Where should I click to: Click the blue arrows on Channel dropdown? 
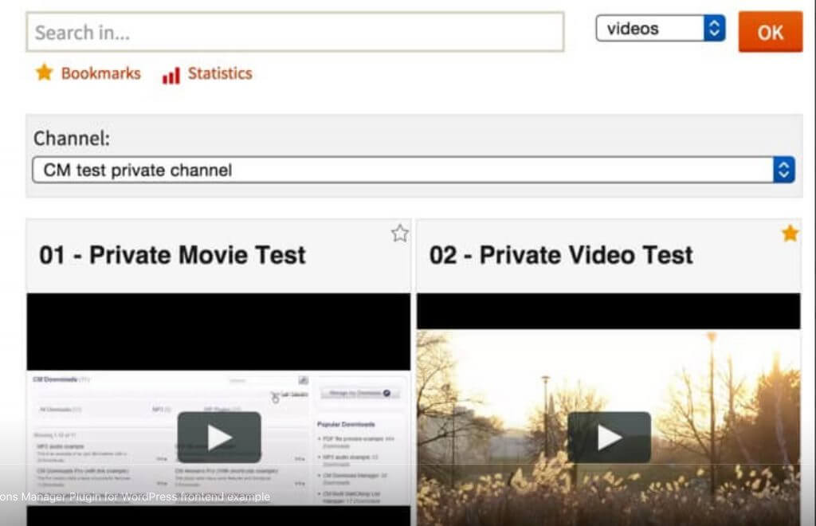[x=784, y=170]
